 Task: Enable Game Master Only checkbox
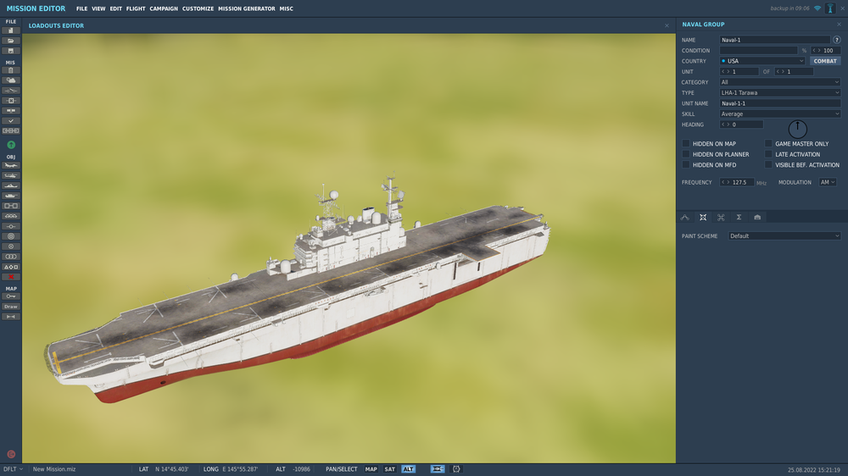point(768,144)
